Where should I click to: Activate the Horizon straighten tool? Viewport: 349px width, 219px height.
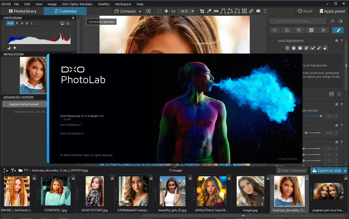pyautogui.click(x=216, y=11)
